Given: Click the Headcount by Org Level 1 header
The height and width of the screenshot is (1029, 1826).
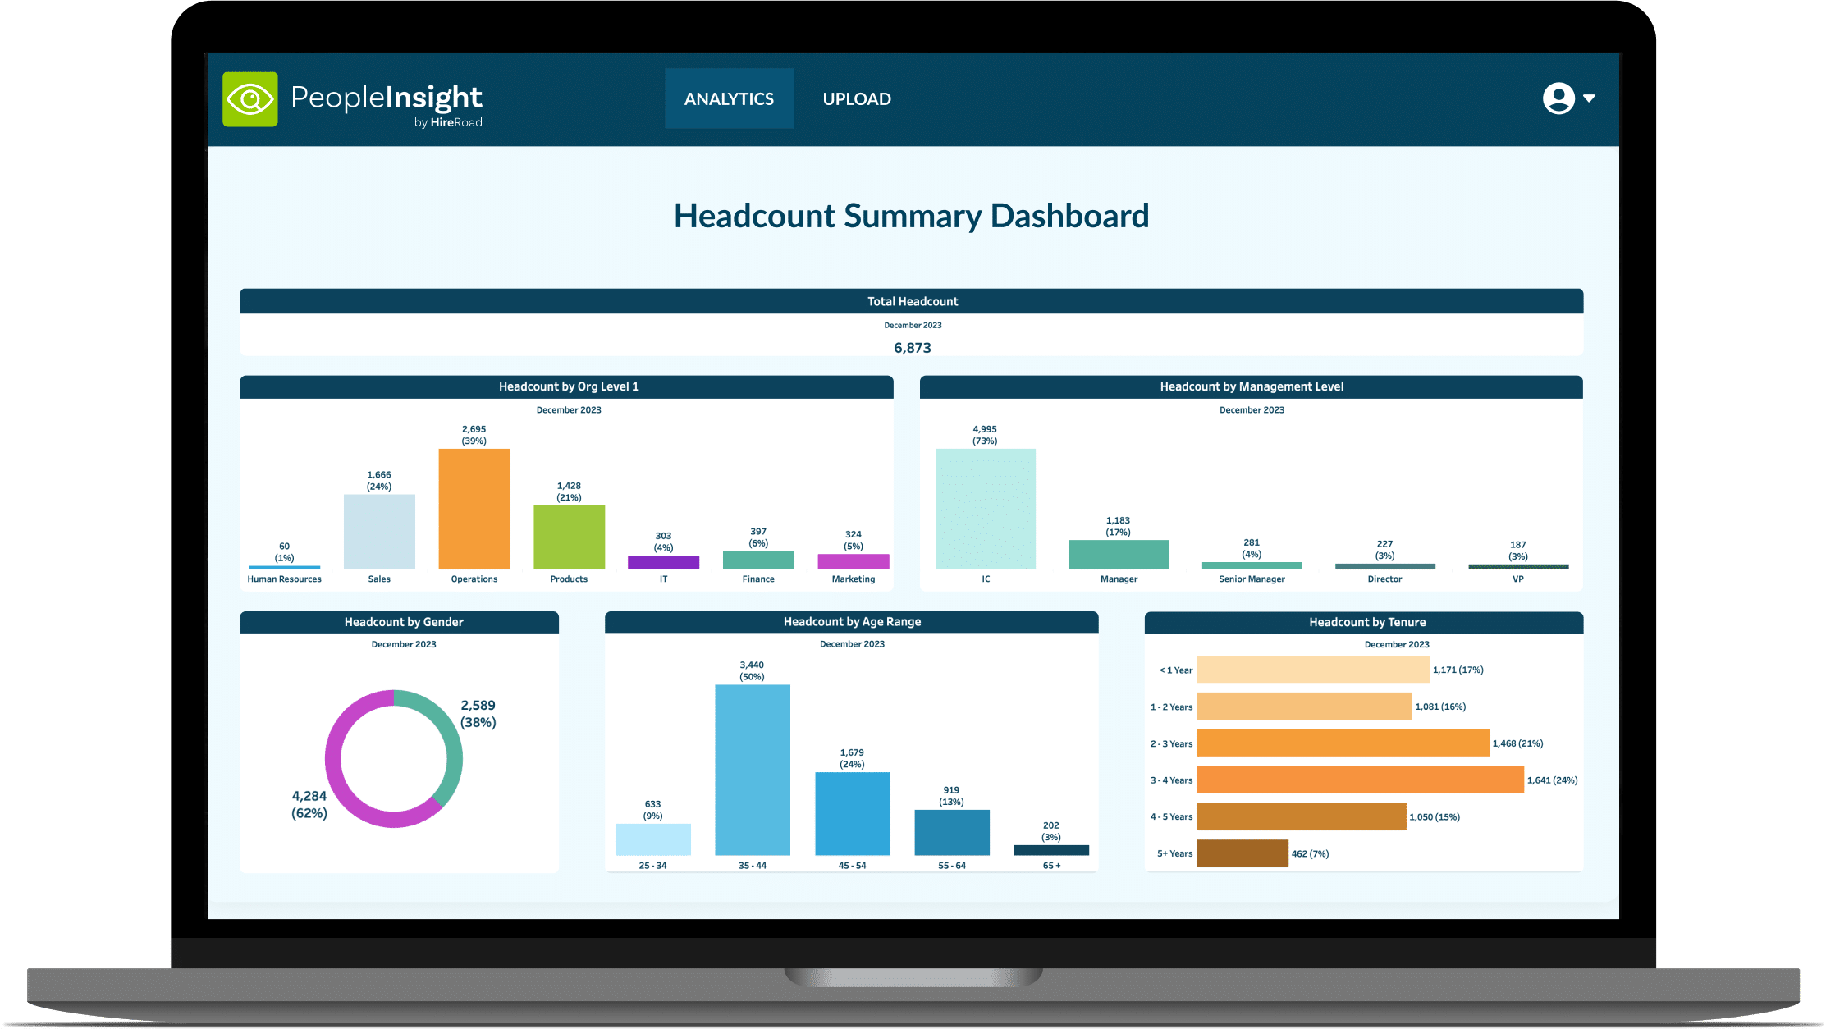Looking at the screenshot, I should click(x=566, y=386).
